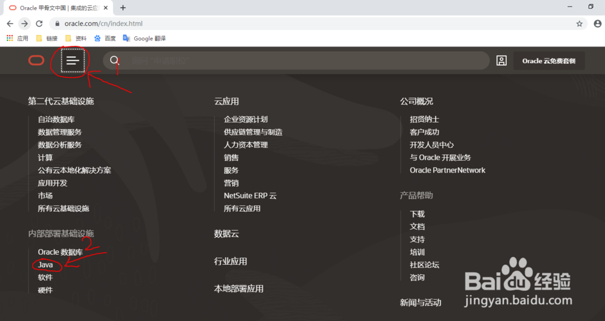Click the browser forward arrow
Image resolution: width=605 pixels, height=321 pixels.
(x=24, y=24)
